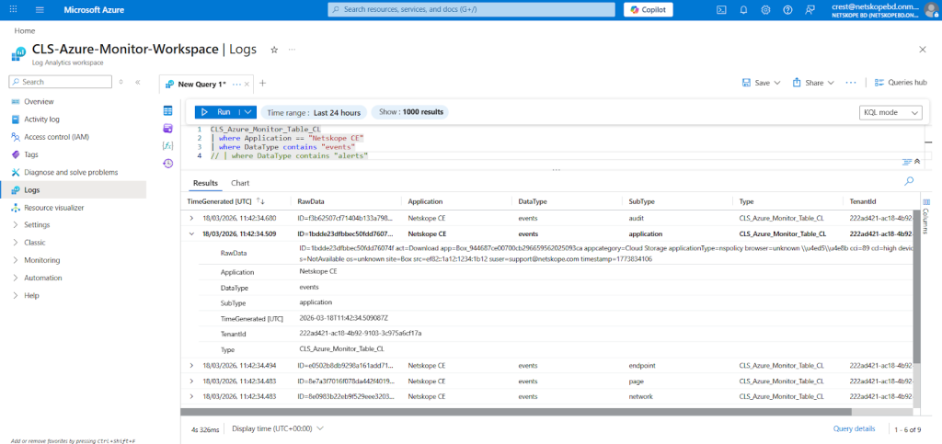942x444 pixels.
Task: Open New Query 1 tab ellipsis options
Action: point(236,84)
